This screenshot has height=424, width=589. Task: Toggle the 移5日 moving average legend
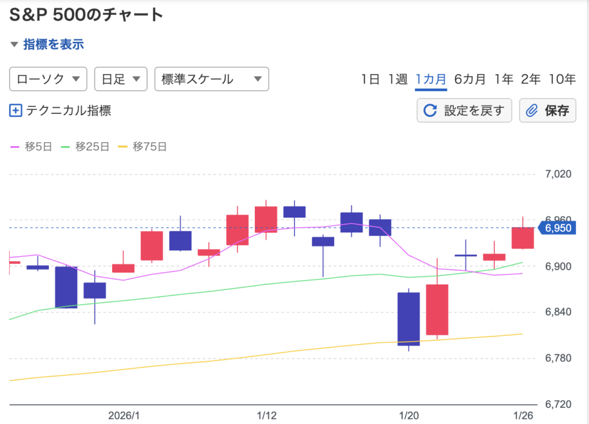tap(32, 147)
